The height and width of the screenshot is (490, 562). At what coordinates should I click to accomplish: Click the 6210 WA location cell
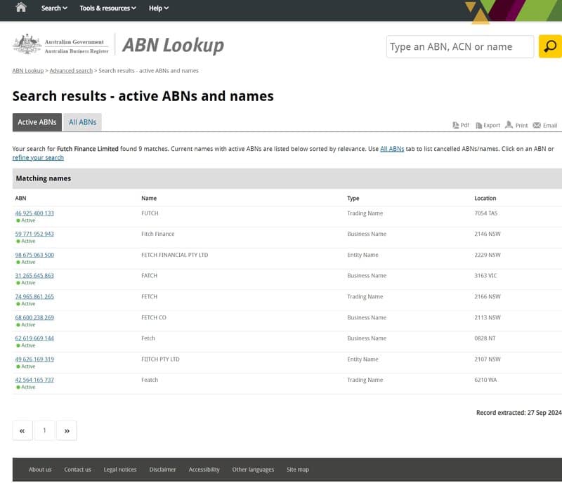485,380
